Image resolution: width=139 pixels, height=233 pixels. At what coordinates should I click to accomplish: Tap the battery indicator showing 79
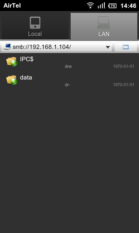tap(112, 6)
